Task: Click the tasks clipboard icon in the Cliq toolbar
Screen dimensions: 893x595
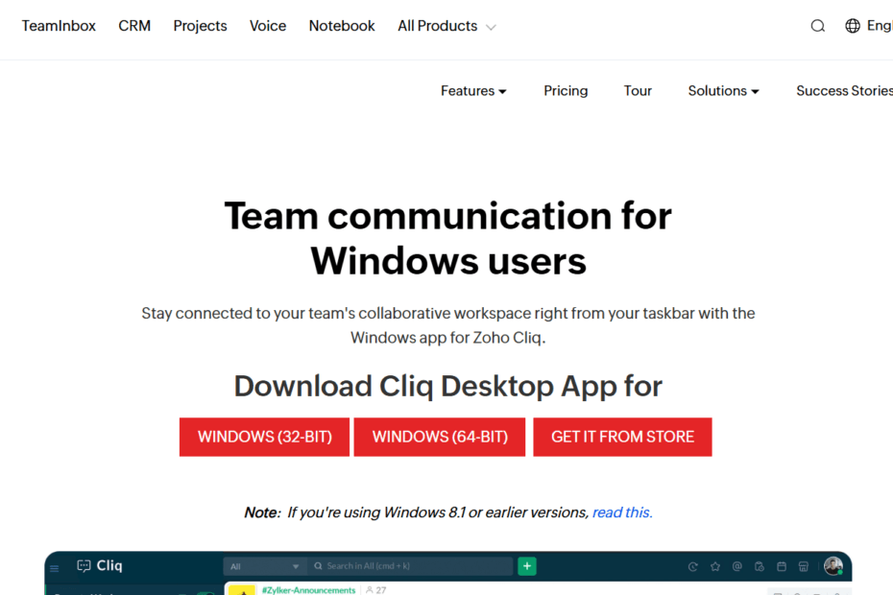Action: point(759,566)
